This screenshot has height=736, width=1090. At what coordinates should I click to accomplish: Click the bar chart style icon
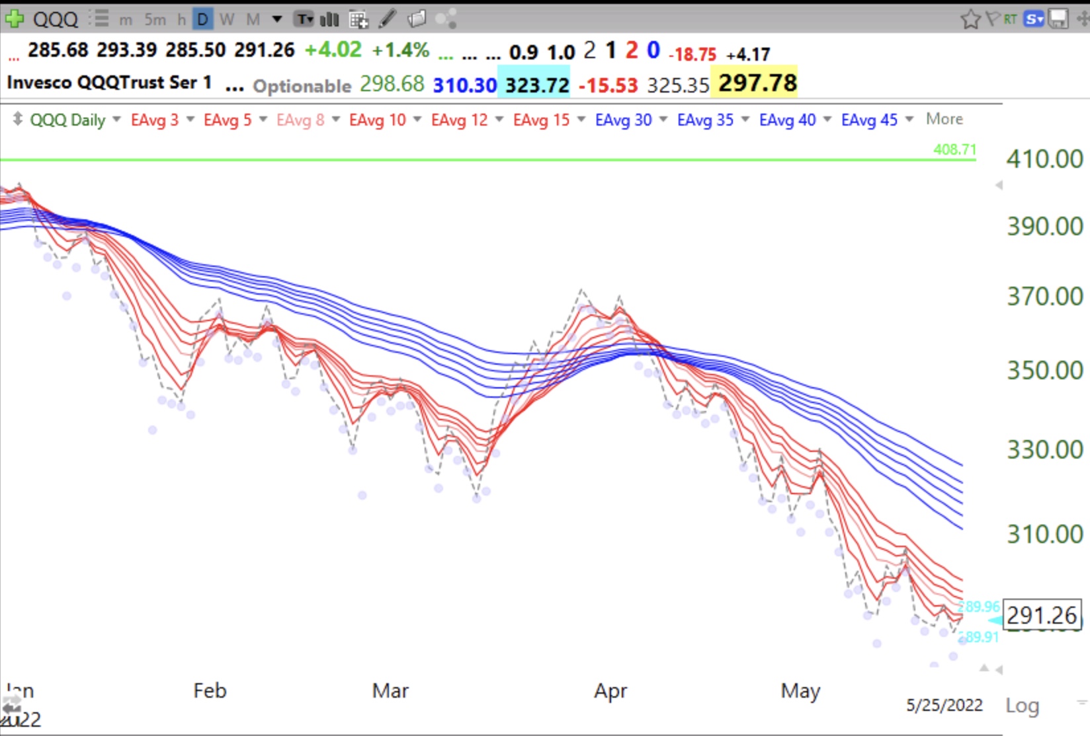click(x=329, y=19)
